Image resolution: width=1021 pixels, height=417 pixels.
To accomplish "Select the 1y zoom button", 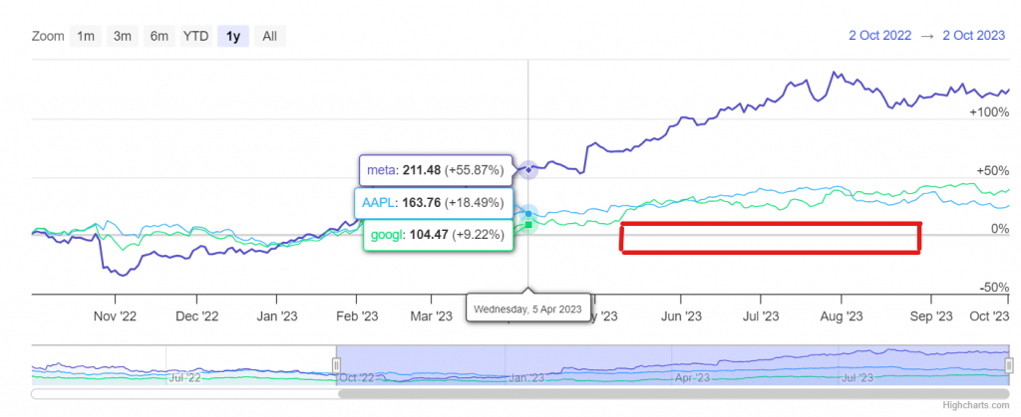I will [x=233, y=37].
